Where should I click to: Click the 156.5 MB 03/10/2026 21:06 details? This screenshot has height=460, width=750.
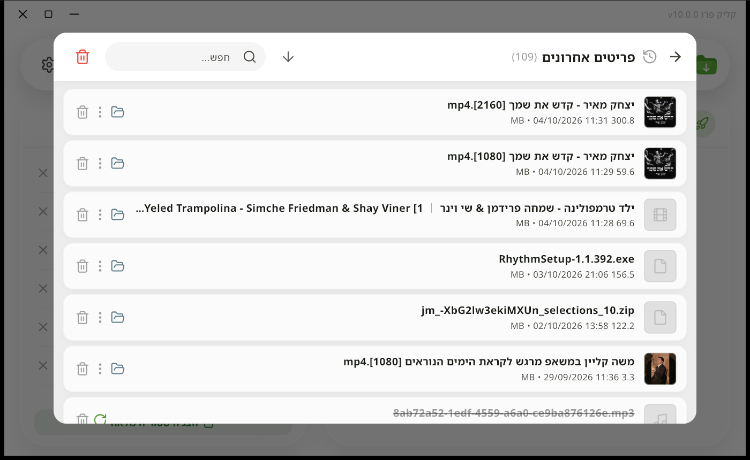point(572,274)
